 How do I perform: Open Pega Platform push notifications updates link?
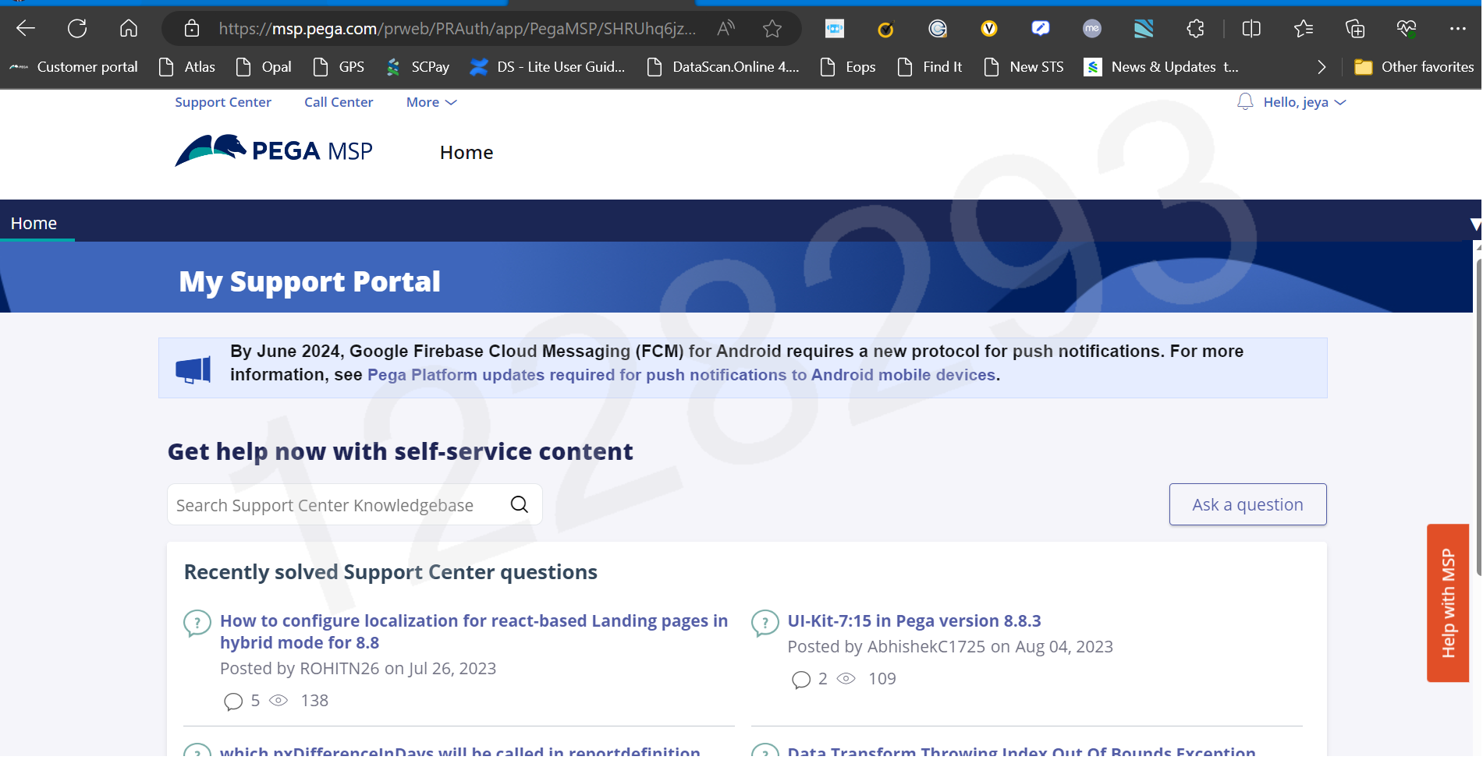681,375
